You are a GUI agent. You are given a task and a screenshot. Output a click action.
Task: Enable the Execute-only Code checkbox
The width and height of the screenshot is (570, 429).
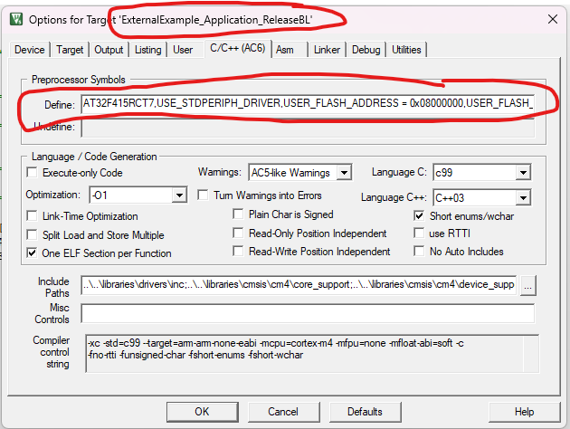point(33,173)
